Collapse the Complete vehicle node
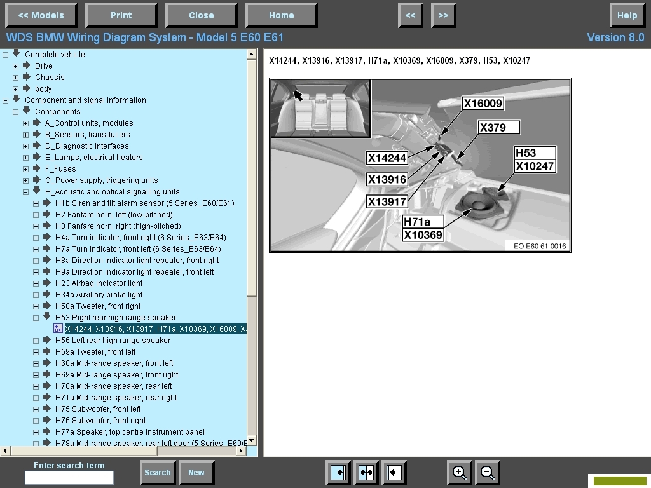 point(5,55)
